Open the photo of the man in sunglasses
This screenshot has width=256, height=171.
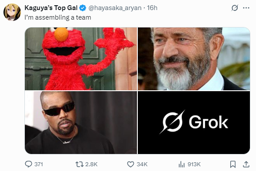(x=81, y=123)
